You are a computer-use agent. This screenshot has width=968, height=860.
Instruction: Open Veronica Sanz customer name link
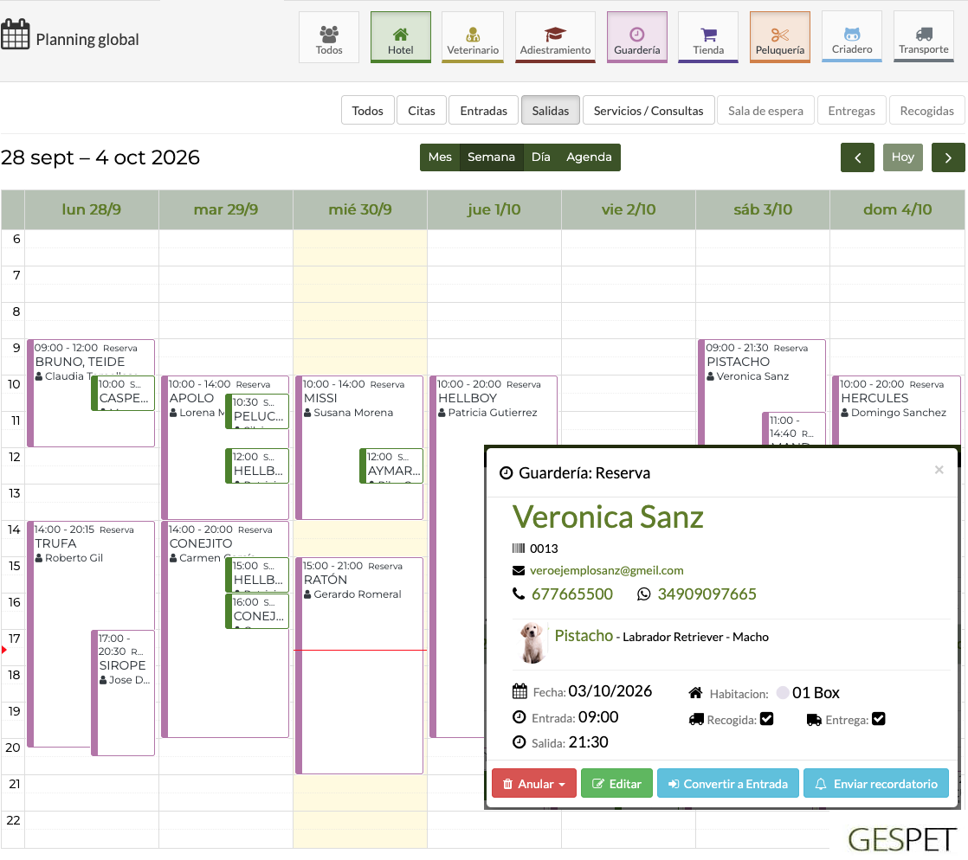click(608, 517)
